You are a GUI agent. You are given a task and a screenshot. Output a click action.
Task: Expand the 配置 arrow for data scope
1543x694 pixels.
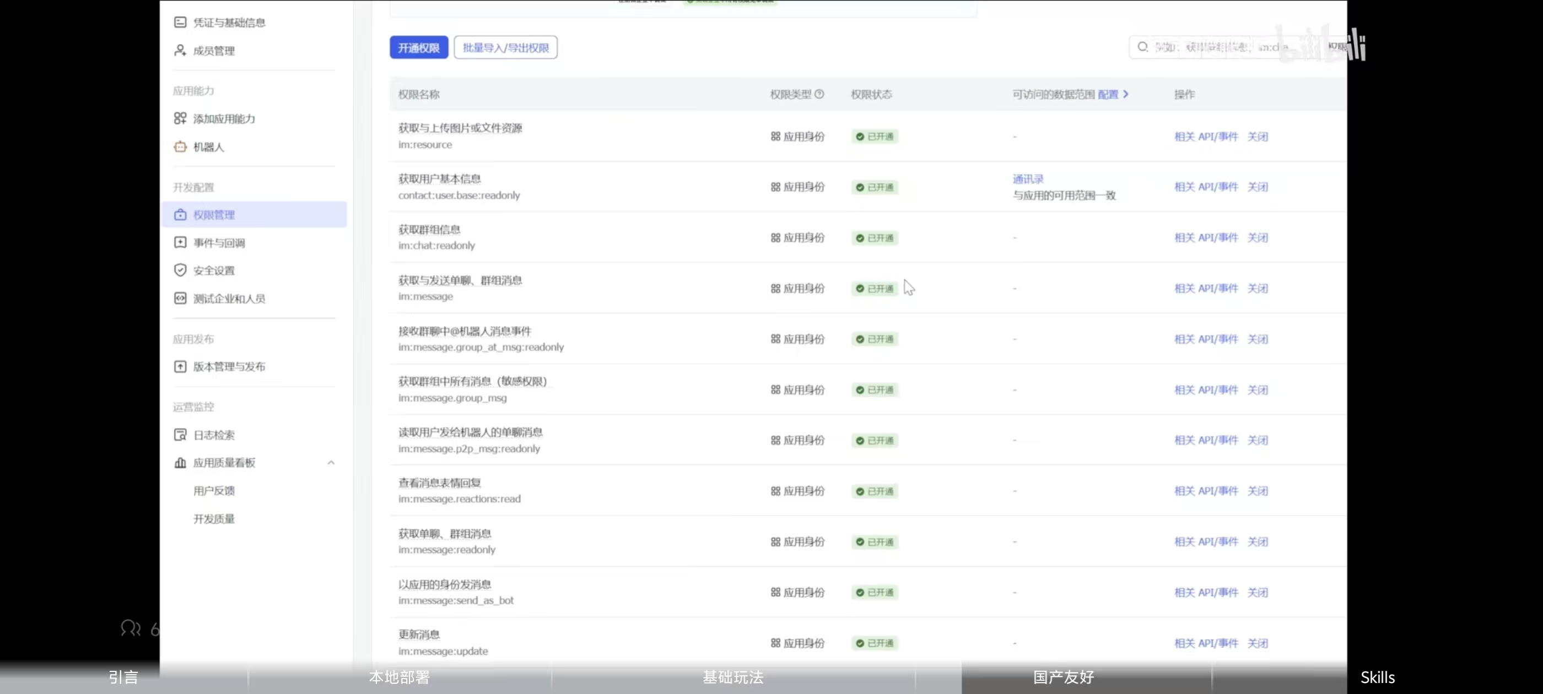pos(1125,94)
